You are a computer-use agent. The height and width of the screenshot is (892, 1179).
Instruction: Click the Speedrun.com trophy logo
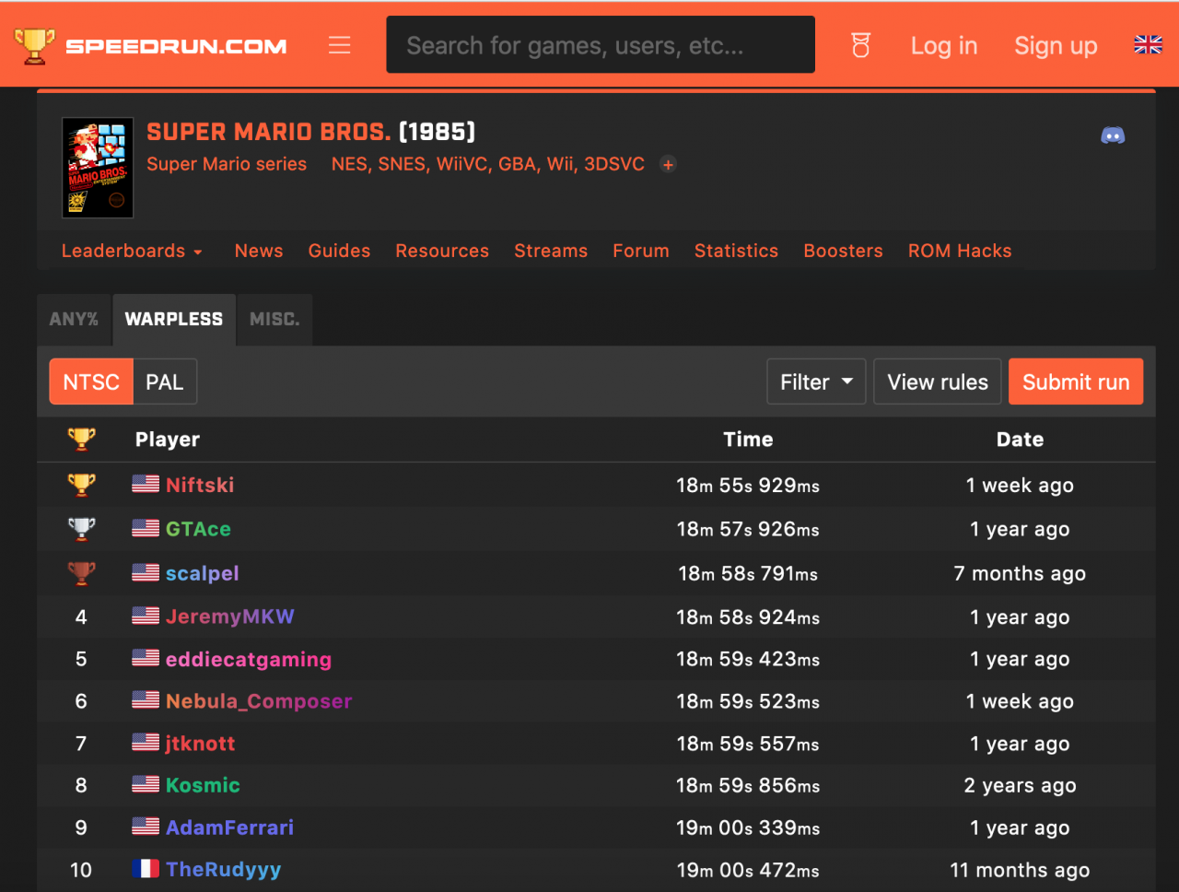[34, 46]
